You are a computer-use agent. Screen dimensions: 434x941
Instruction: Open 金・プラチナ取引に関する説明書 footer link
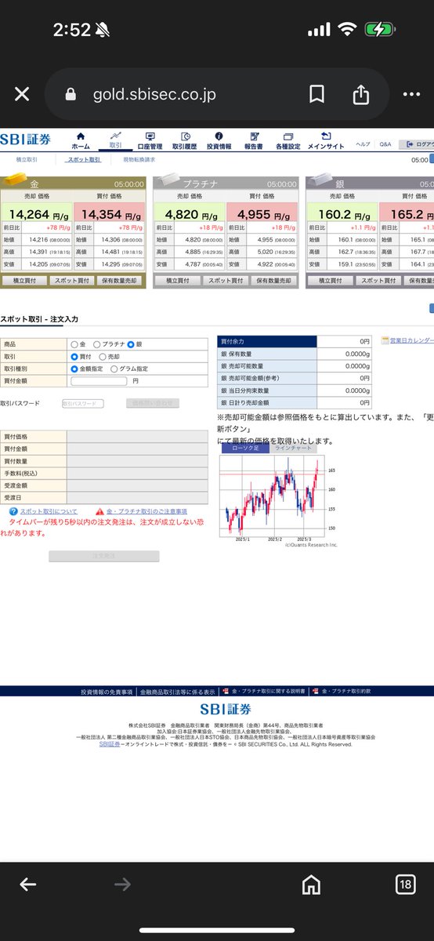268,692
